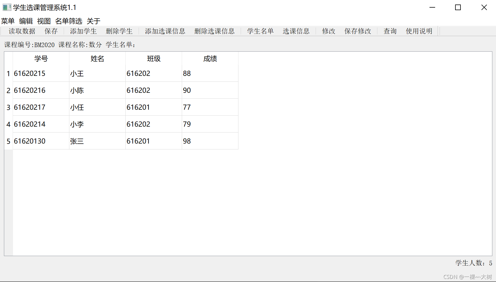The height and width of the screenshot is (282, 496).
Task: Click 修改 toolbar button
Action: point(329,31)
